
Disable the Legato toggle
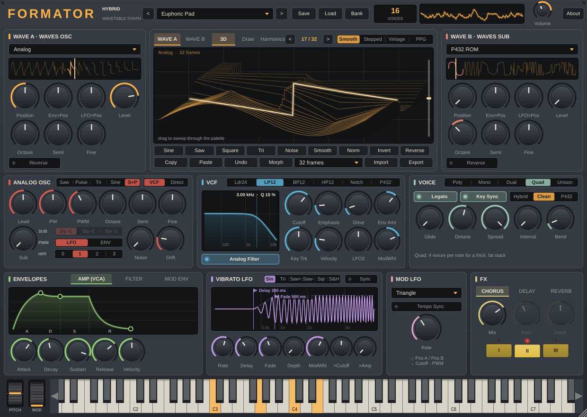coord(436,197)
